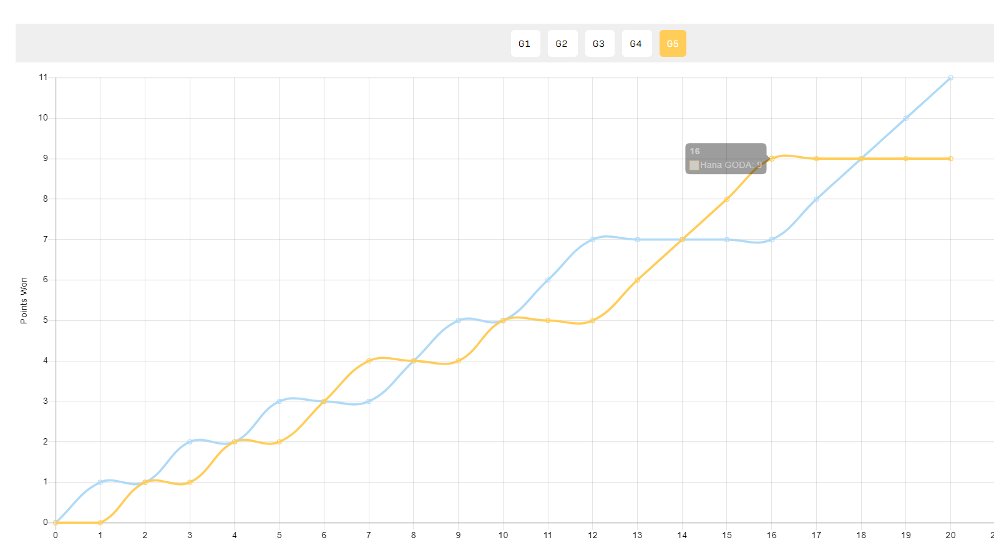Open the G3 game tab
Image resolution: width=994 pixels, height=545 pixels.
[600, 44]
